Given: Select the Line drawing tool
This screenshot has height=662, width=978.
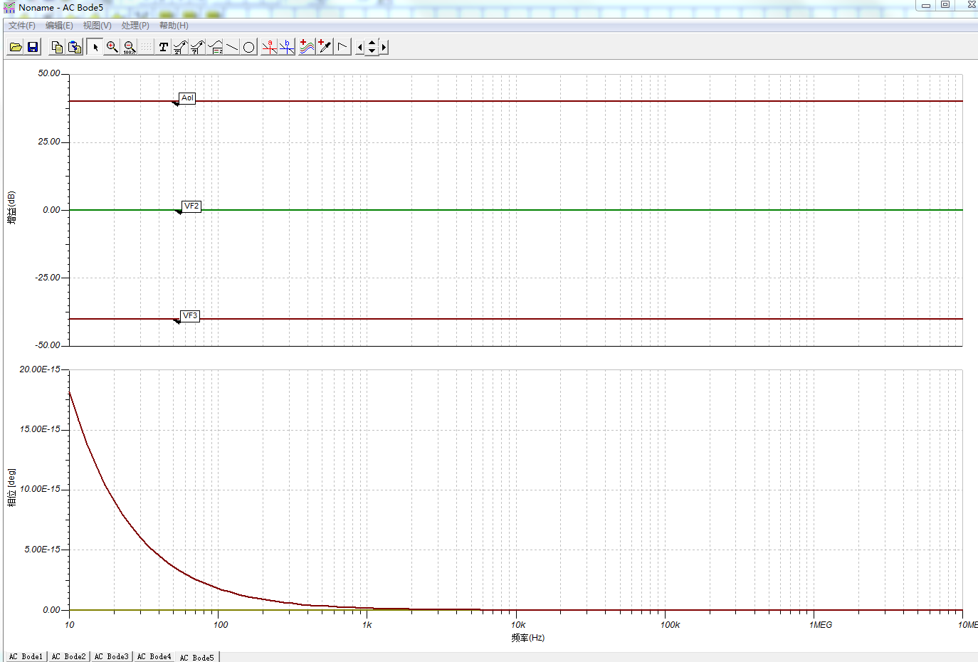Looking at the screenshot, I should point(232,47).
